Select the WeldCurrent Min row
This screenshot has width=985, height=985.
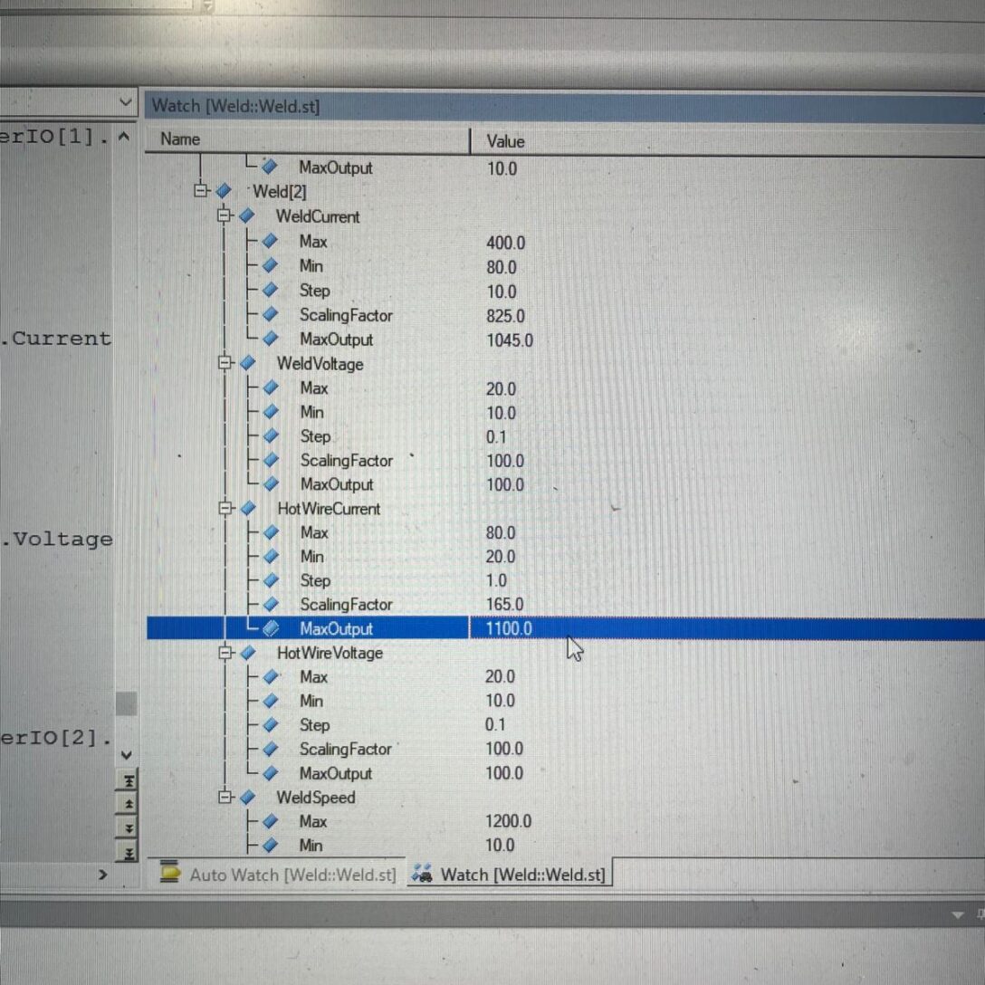[x=565, y=266]
